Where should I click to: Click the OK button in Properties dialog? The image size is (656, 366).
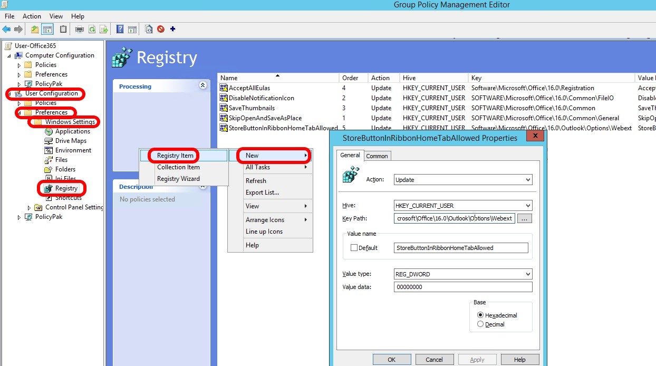coord(391,360)
